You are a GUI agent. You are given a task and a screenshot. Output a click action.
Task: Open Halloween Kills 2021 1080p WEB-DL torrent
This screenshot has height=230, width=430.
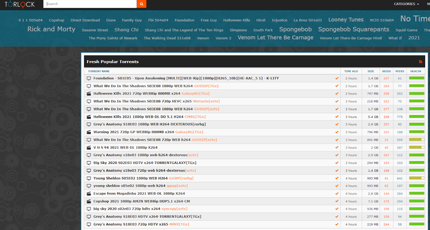coord(139,117)
